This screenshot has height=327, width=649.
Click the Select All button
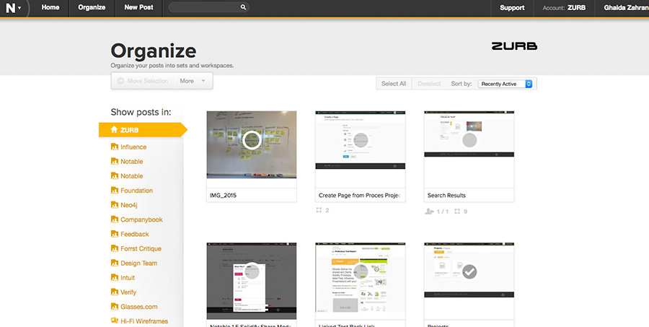click(394, 83)
